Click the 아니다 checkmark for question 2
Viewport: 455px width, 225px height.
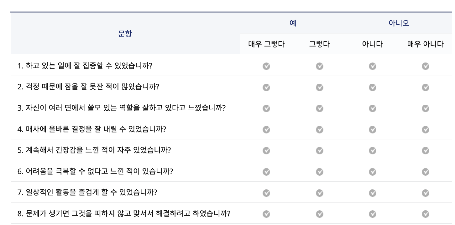tap(372, 87)
